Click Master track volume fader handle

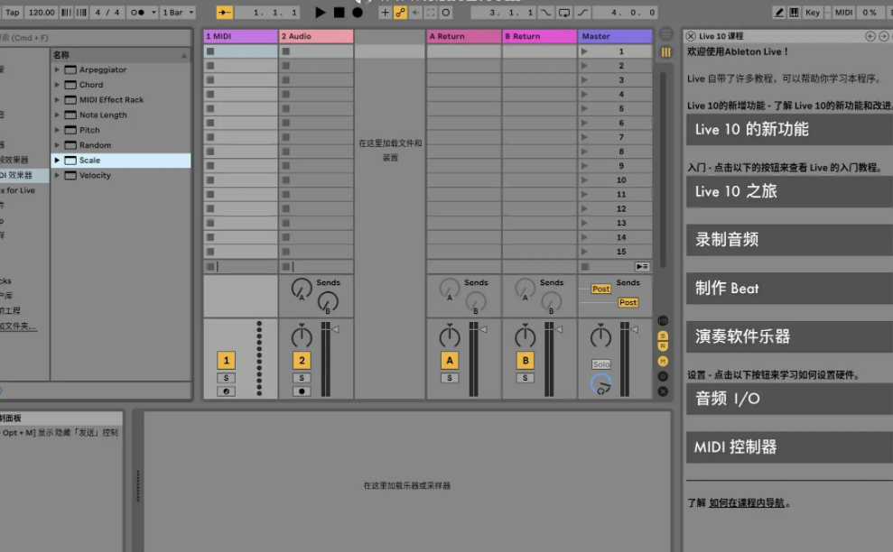(x=634, y=329)
